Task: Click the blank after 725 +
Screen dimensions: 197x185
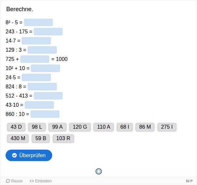Action: click(35, 59)
